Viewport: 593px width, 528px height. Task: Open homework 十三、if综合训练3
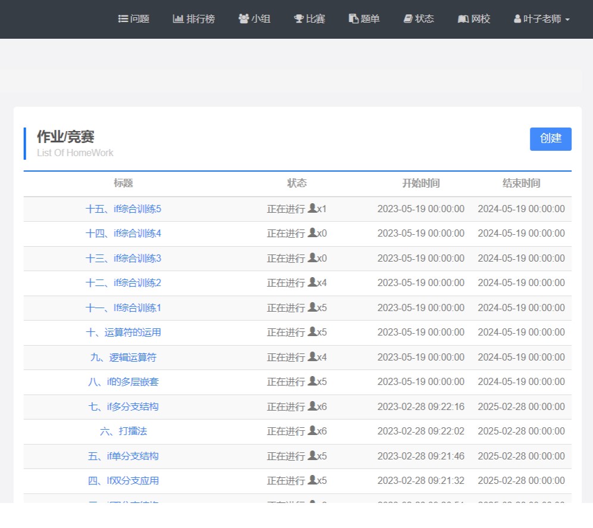coord(123,259)
